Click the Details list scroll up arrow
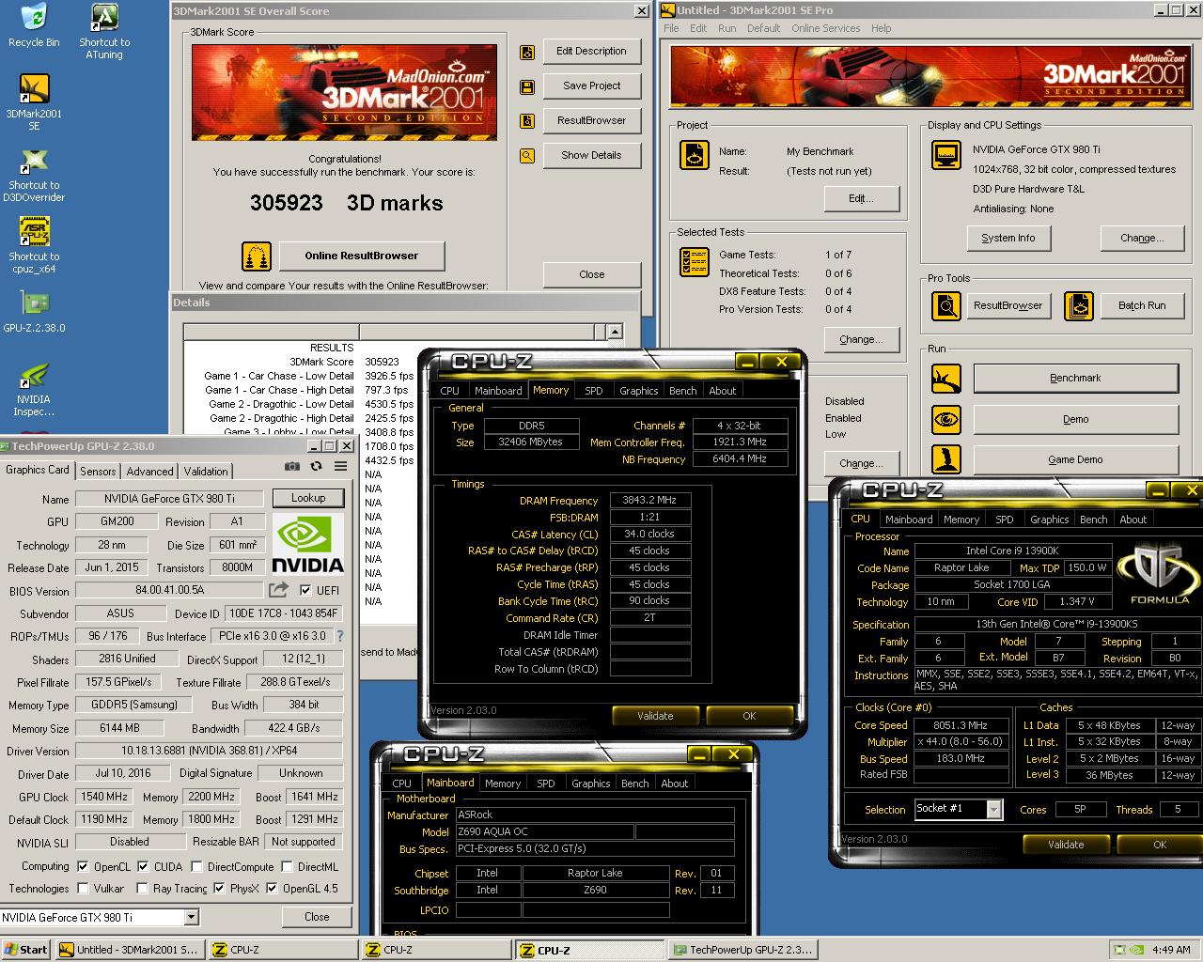 tap(615, 332)
